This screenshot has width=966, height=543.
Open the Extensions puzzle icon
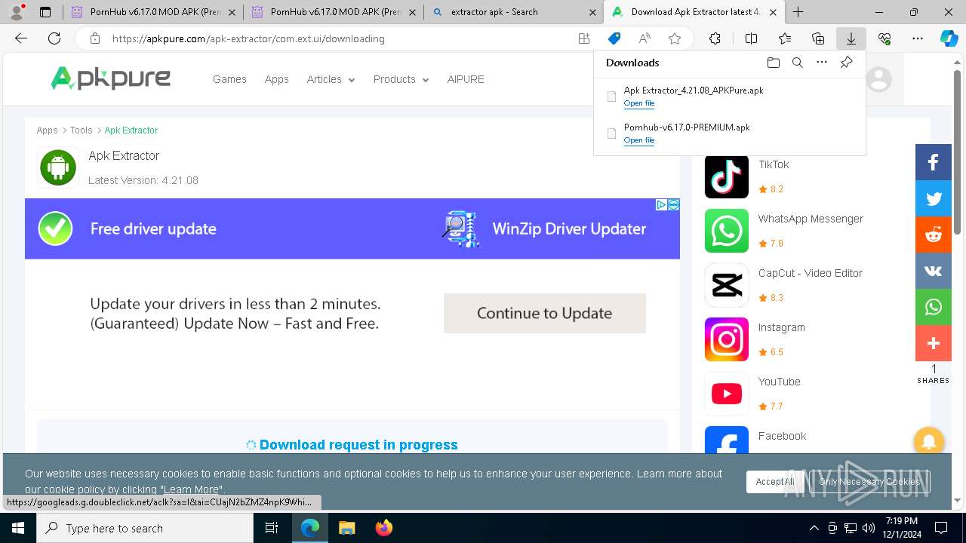tap(715, 38)
